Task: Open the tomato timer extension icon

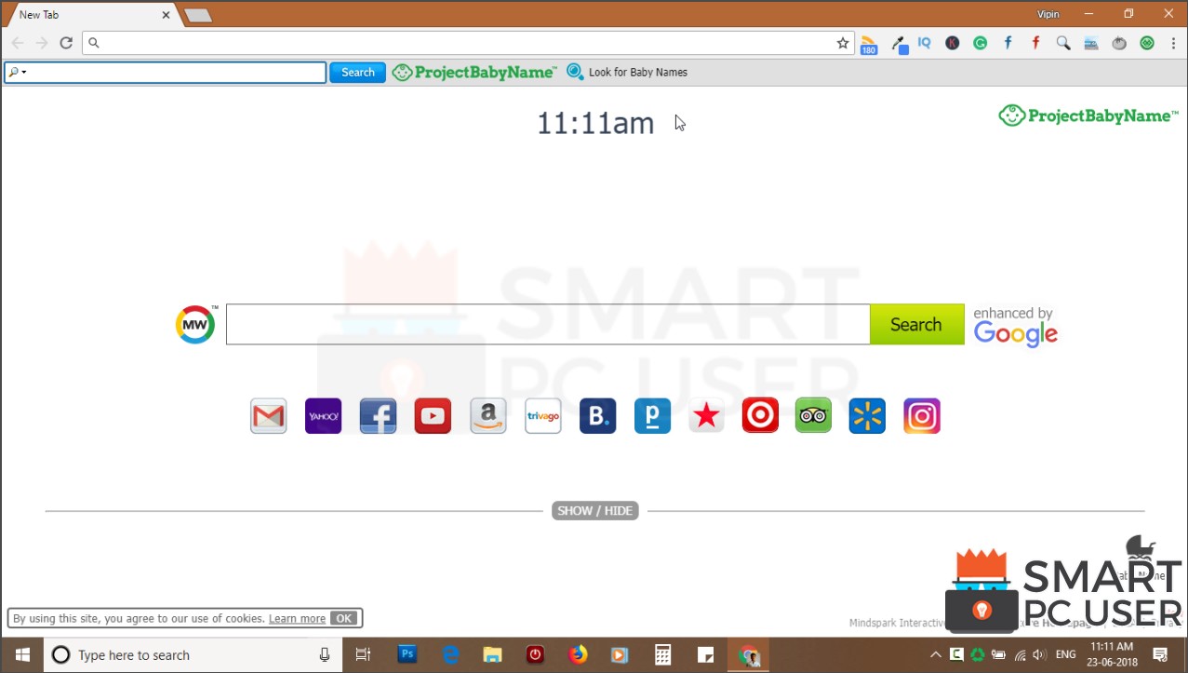Action: coord(1119,43)
